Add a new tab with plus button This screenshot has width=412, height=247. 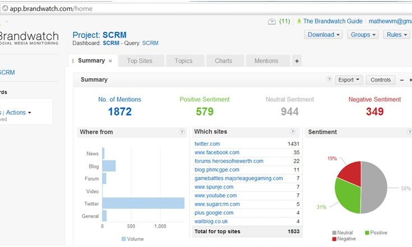(297, 61)
